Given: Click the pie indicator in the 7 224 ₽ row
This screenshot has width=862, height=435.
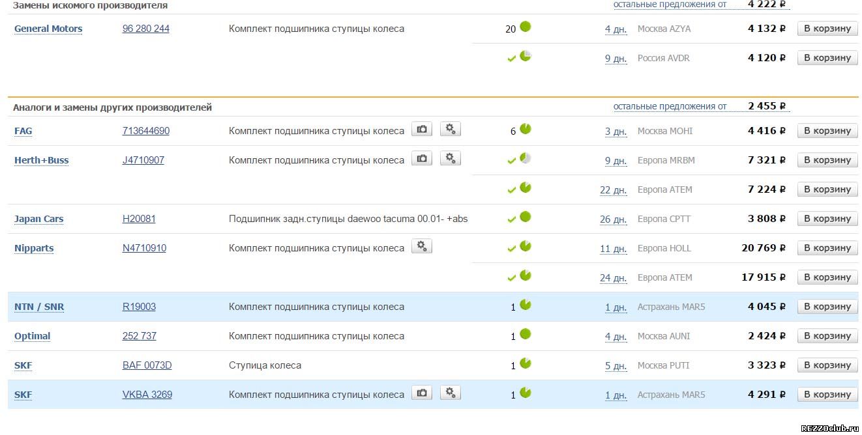Looking at the screenshot, I should (526, 188).
